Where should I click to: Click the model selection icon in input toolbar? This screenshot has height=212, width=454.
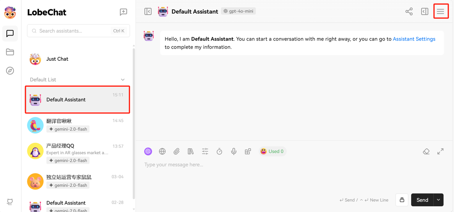148,152
